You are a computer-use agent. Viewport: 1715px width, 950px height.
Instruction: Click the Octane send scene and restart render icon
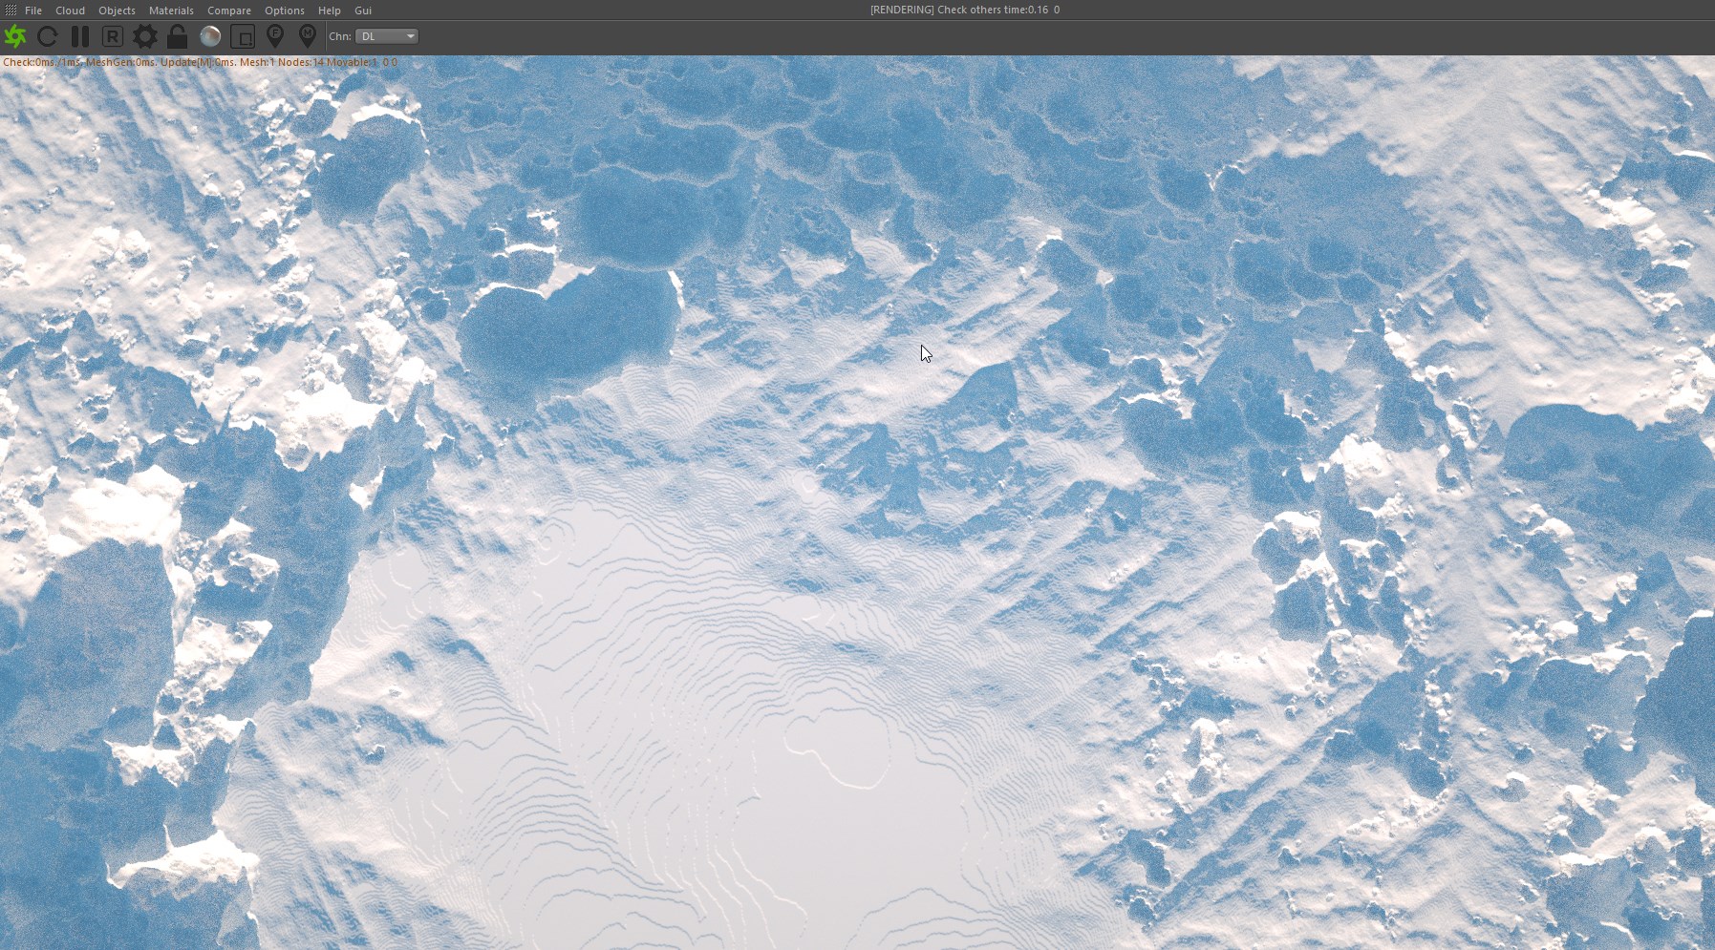tap(15, 36)
